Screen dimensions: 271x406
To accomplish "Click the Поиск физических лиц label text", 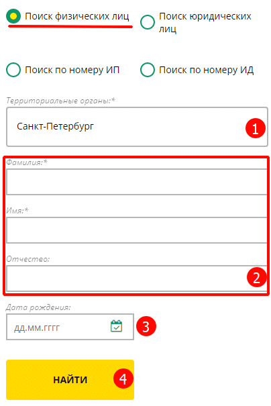I will pyautogui.click(x=77, y=16).
